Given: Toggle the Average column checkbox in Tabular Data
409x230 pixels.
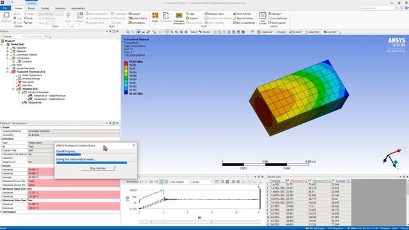Looking at the screenshot, I should coord(333,180).
